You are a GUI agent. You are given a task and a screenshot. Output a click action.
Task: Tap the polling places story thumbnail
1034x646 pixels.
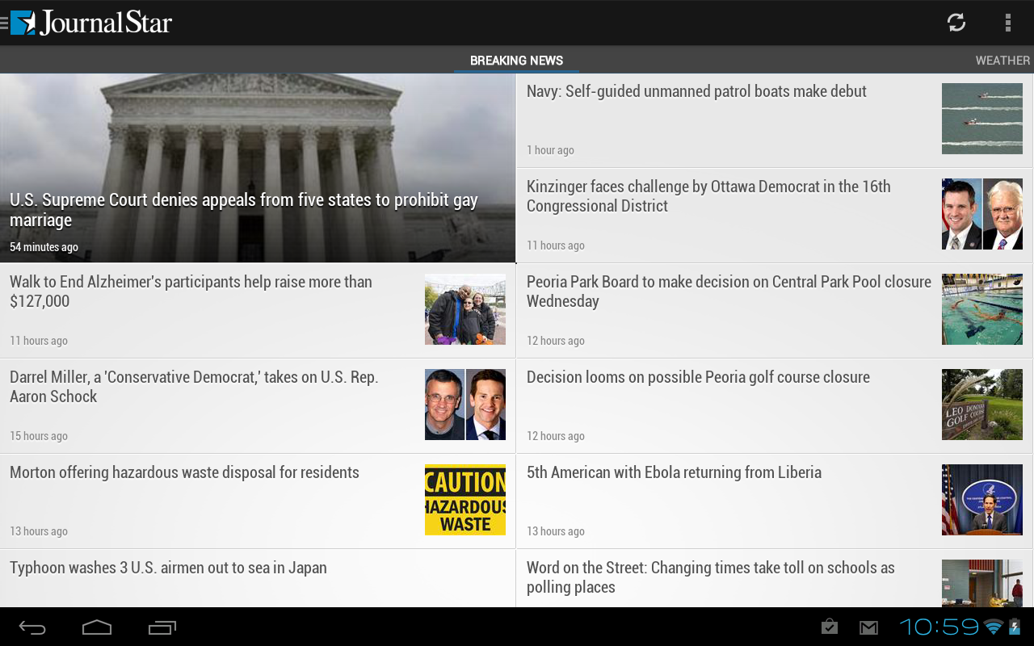coord(982,583)
